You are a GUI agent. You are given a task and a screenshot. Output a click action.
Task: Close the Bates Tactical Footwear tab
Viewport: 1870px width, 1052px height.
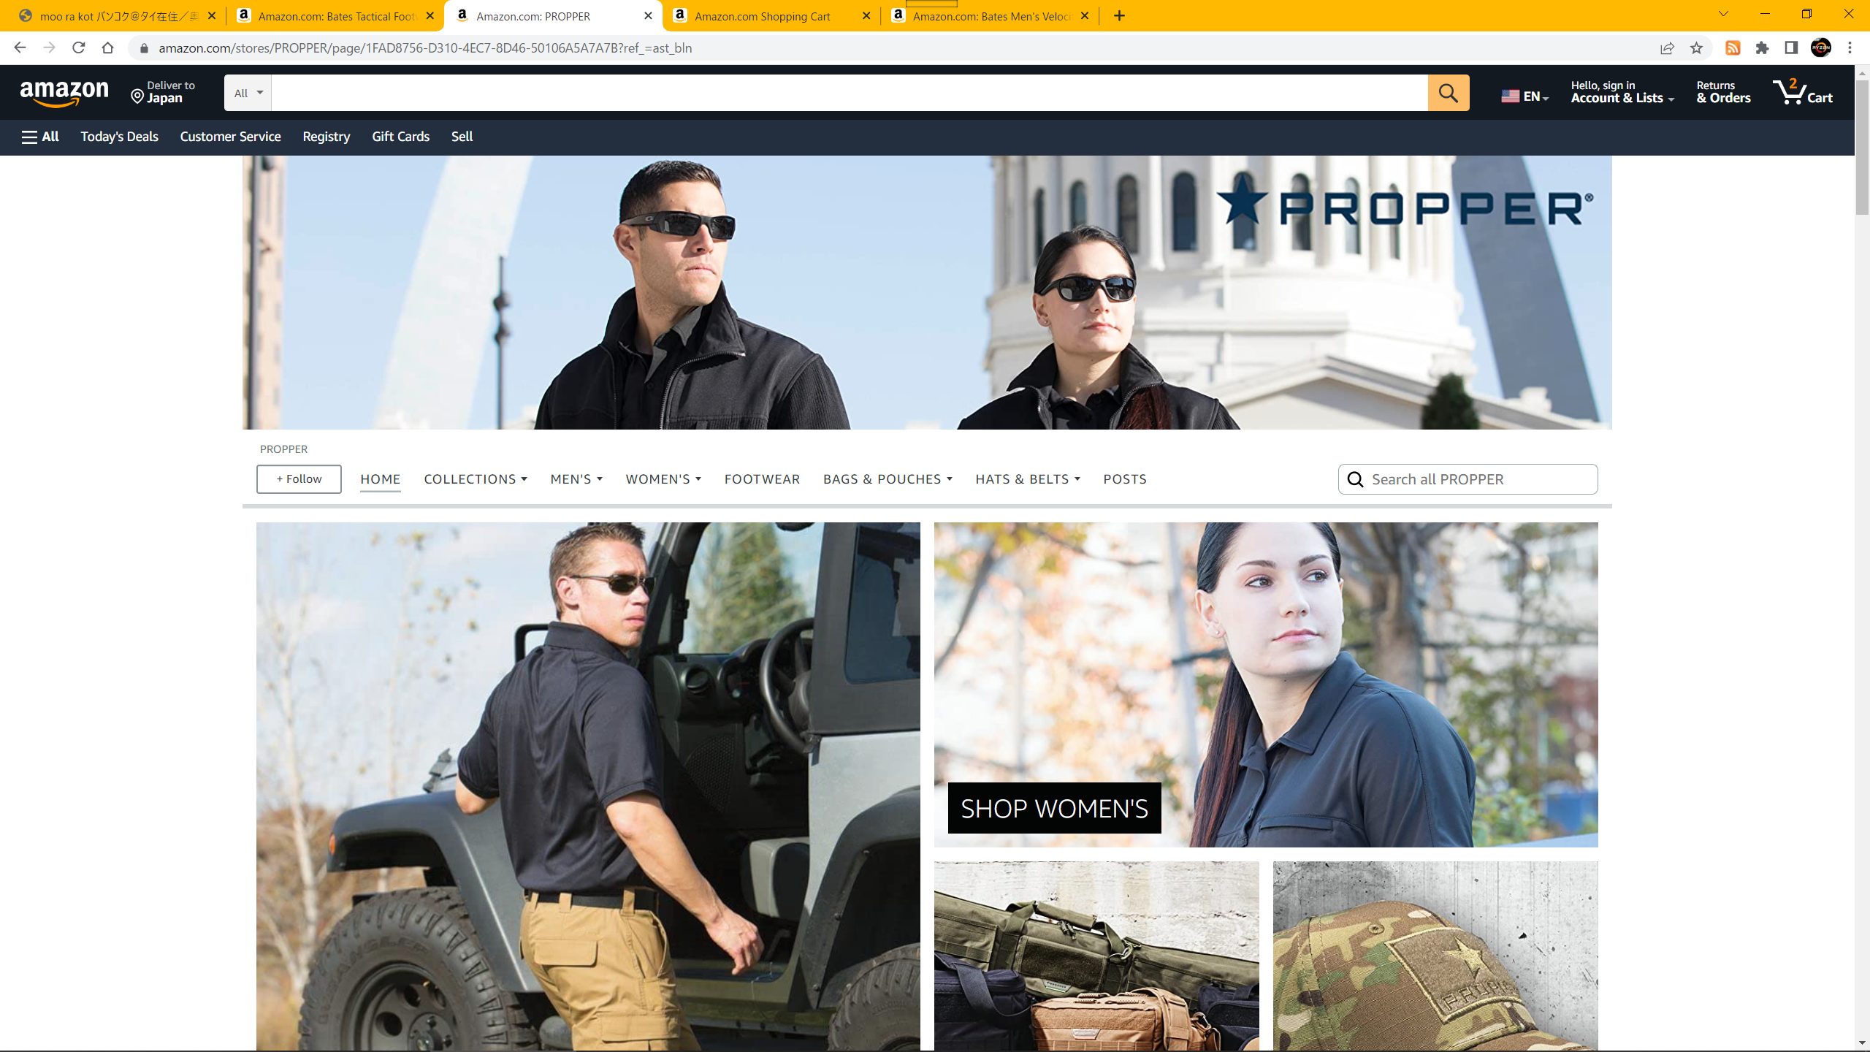[430, 15]
